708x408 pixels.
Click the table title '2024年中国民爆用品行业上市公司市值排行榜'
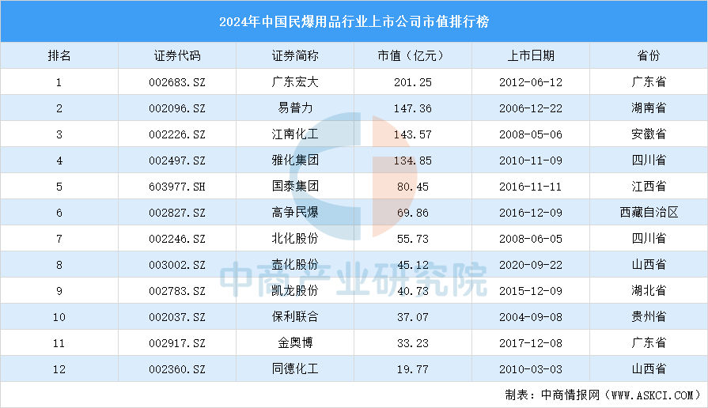tap(354, 21)
